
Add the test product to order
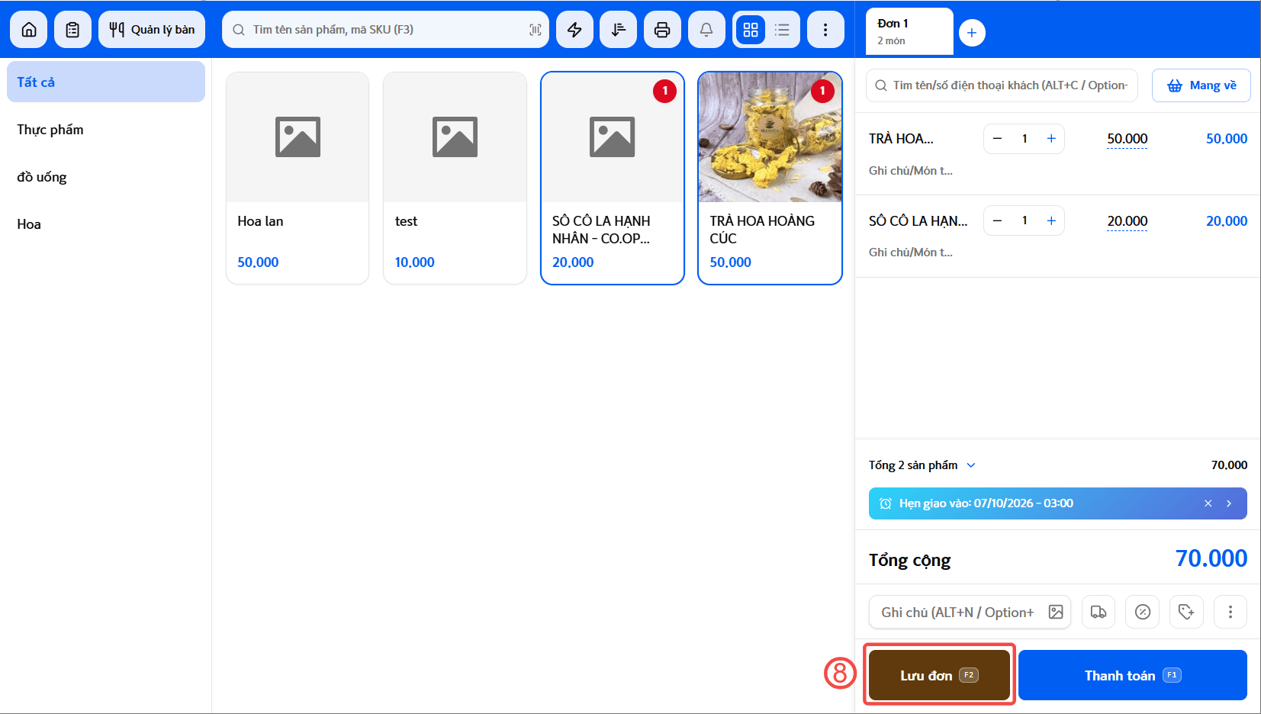[x=455, y=178]
